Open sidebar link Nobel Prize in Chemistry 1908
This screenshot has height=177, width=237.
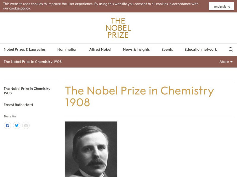pos(27,91)
